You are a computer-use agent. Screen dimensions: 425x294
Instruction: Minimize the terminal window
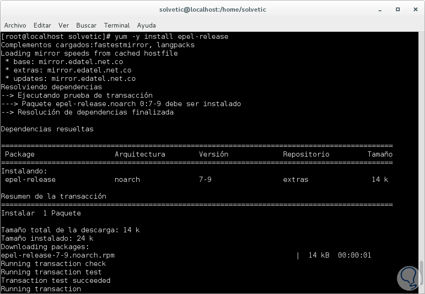click(x=380, y=9)
